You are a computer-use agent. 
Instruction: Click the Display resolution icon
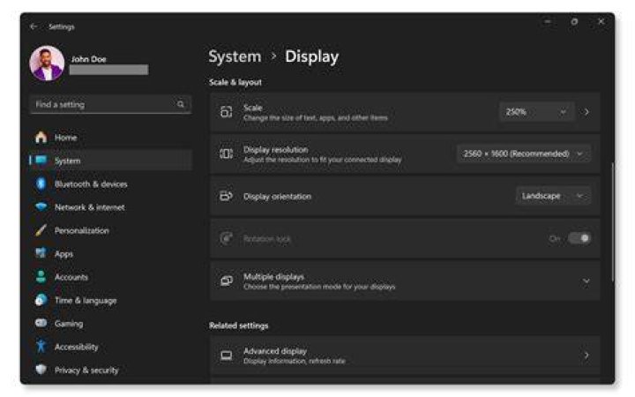pos(227,154)
